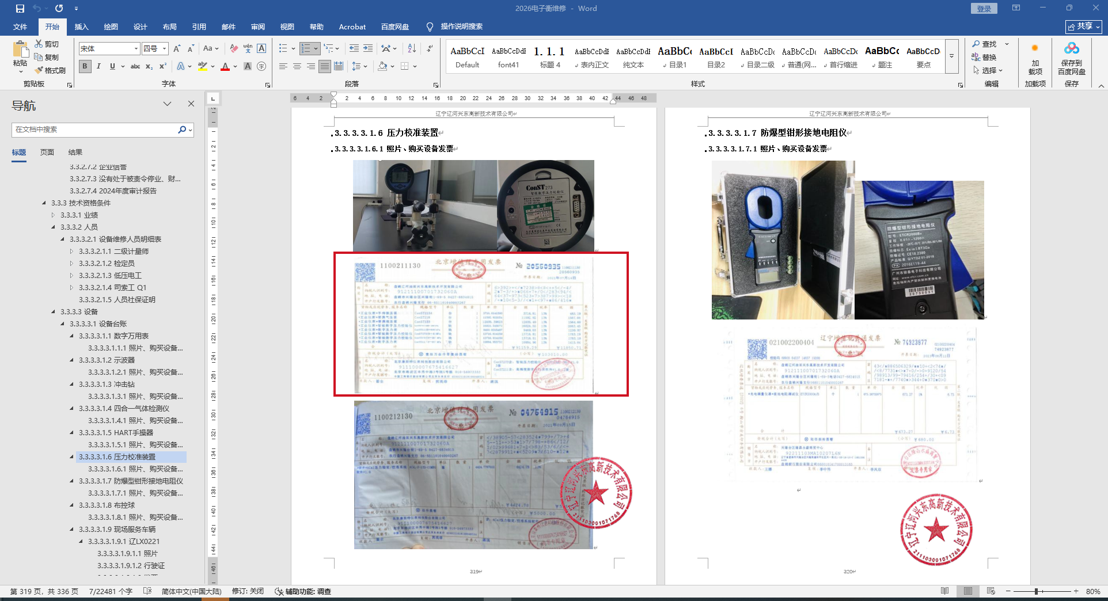Open the font size dropdown 四号
The height and width of the screenshot is (601, 1108).
click(165, 49)
